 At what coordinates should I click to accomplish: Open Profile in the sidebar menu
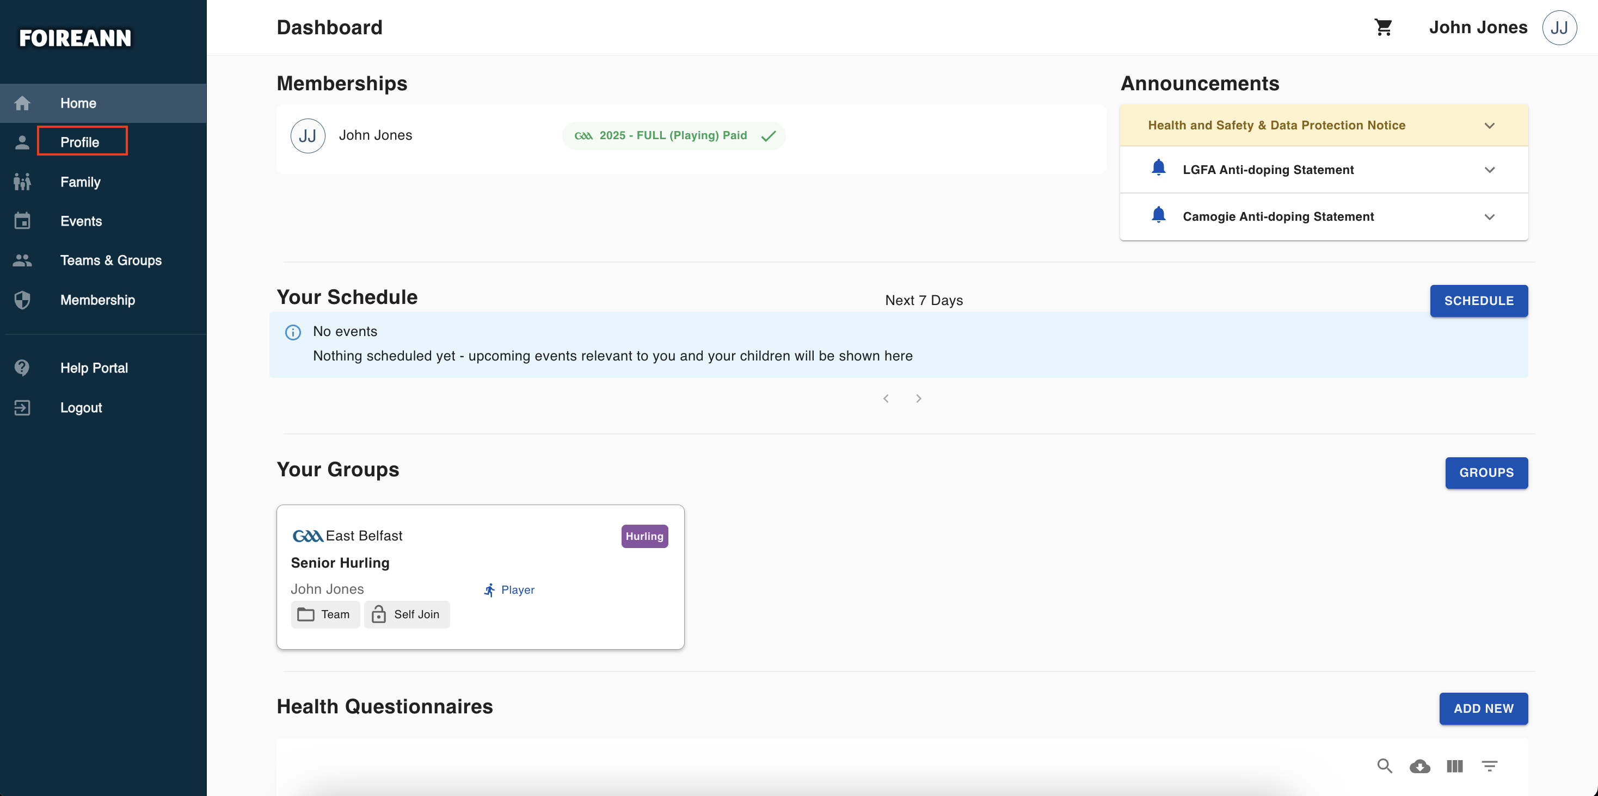(103, 142)
